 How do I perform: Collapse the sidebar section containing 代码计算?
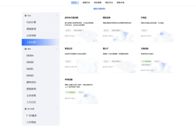click(x=56, y=15)
